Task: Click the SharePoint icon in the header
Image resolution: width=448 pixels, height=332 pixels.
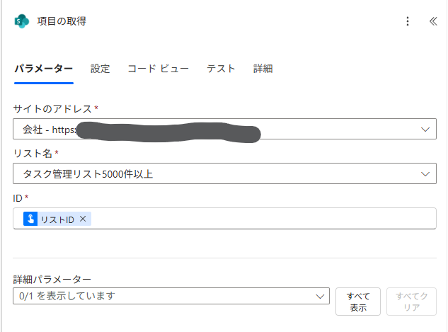Action: (22, 21)
